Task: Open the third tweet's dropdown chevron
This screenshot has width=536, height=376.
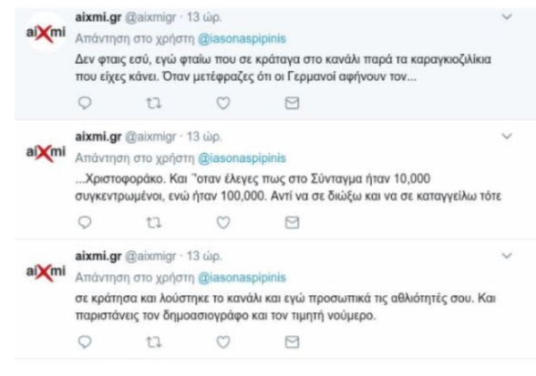Action: point(507,256)
